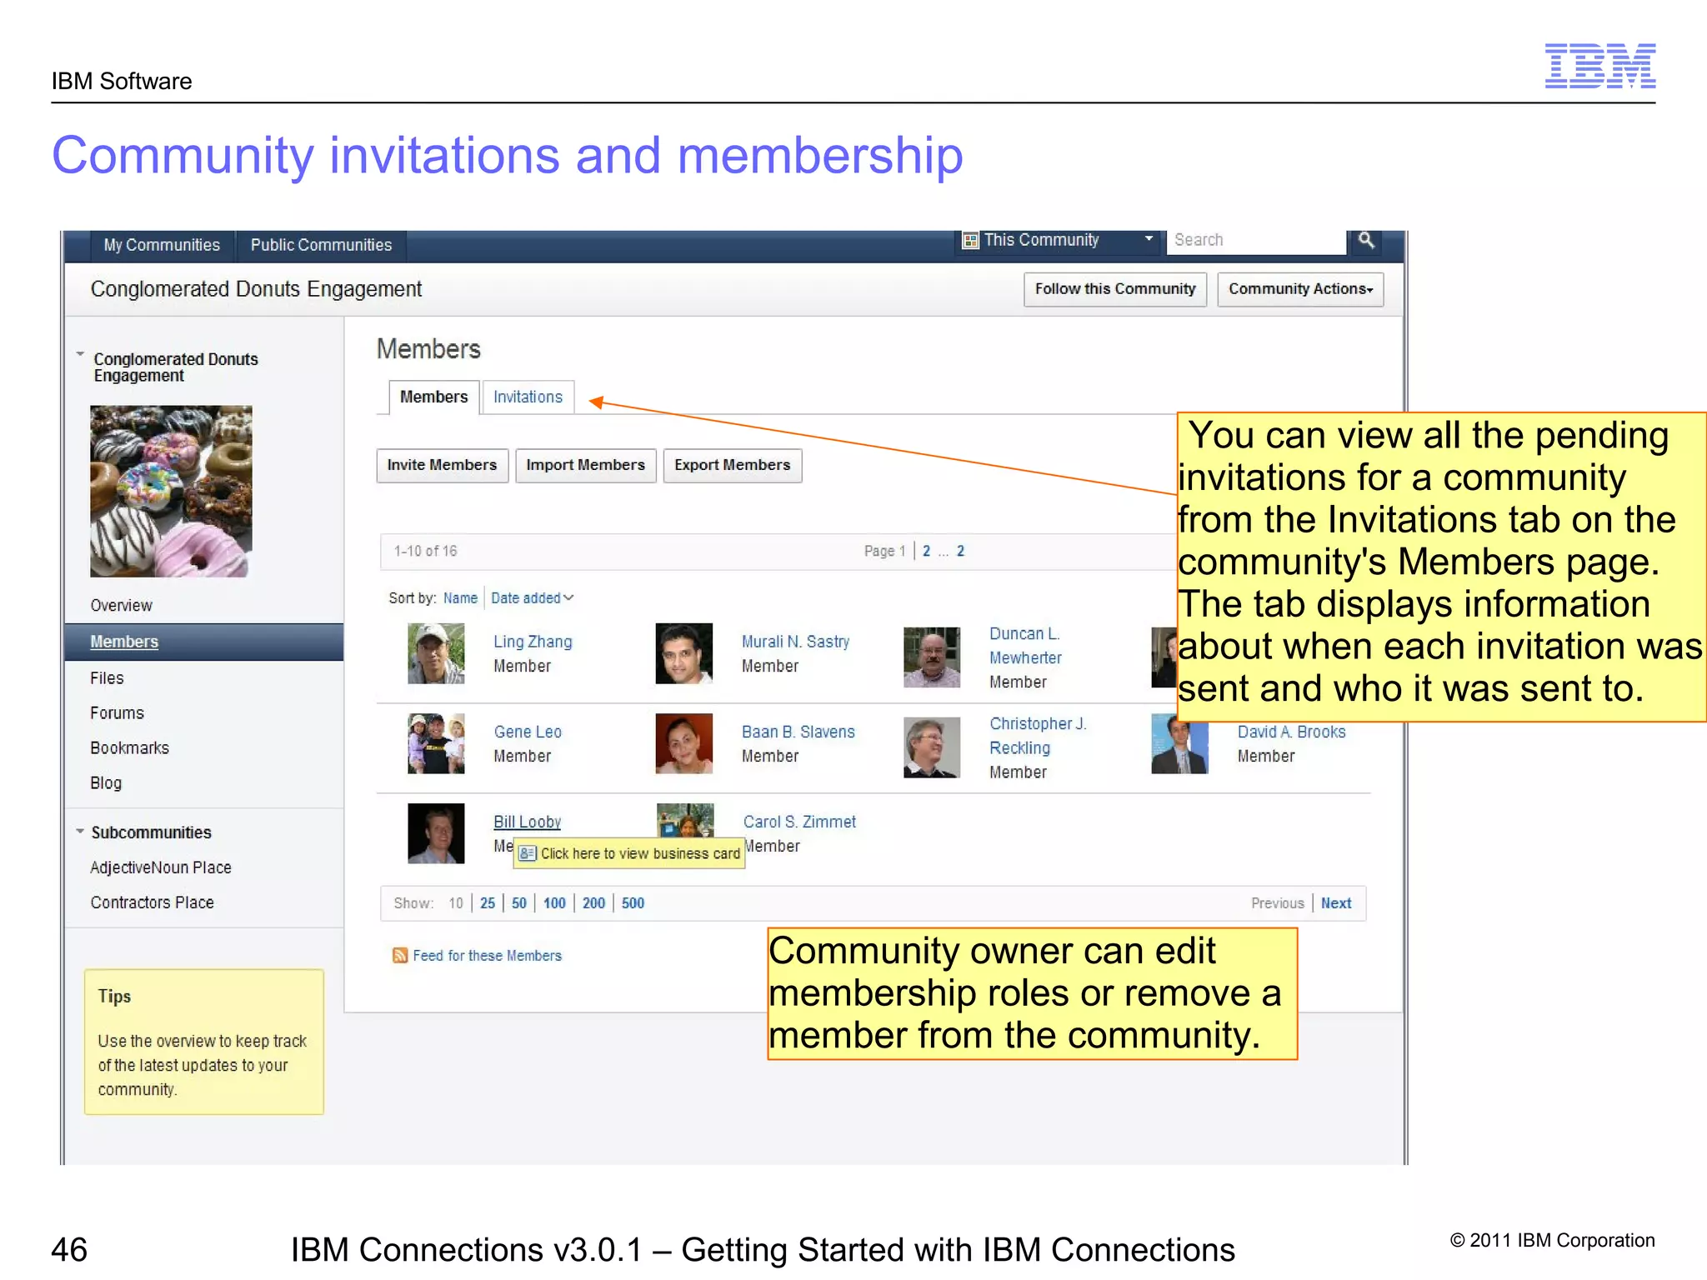Click Follow this Community button

pyautogui.click(x=1115, y=289)
